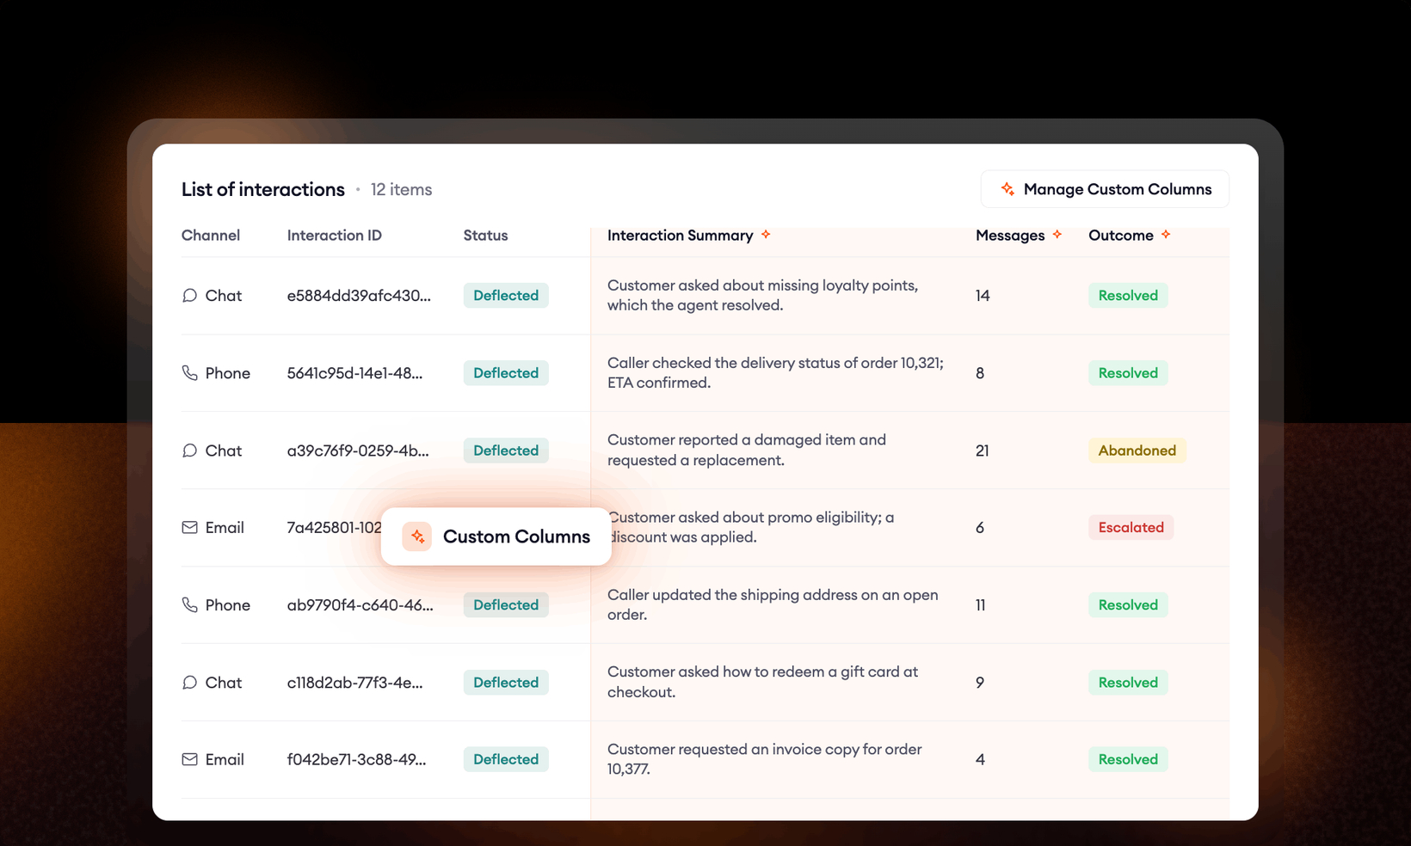Click the phone icon beside 5641c95d-14e1-48
1411x846 pixels.
click(x=189, y=373)
